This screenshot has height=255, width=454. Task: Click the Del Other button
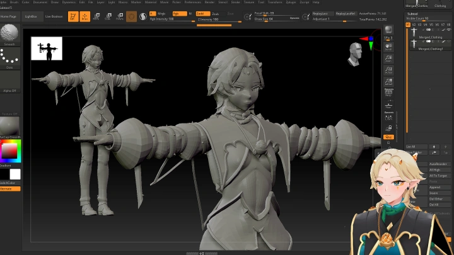[439, 199]
